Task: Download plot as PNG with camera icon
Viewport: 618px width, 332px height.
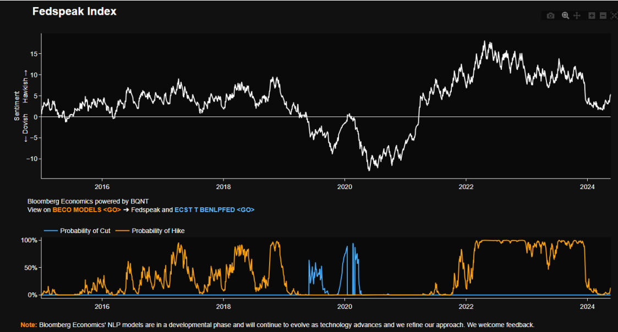Action: pos(550,16)
